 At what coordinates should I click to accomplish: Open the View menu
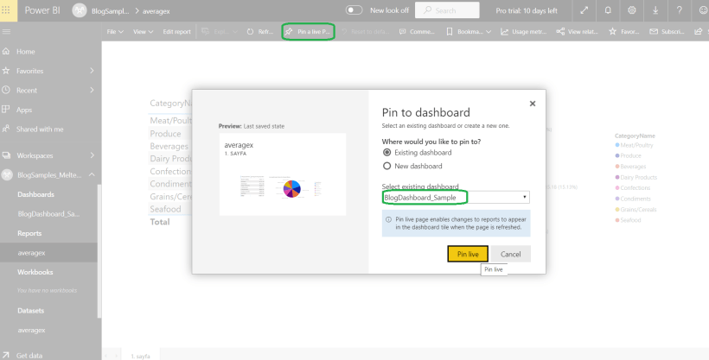pos(143,32)
